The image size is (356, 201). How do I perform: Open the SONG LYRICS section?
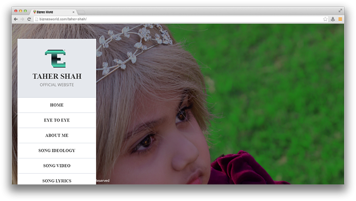tap(57, 179)
